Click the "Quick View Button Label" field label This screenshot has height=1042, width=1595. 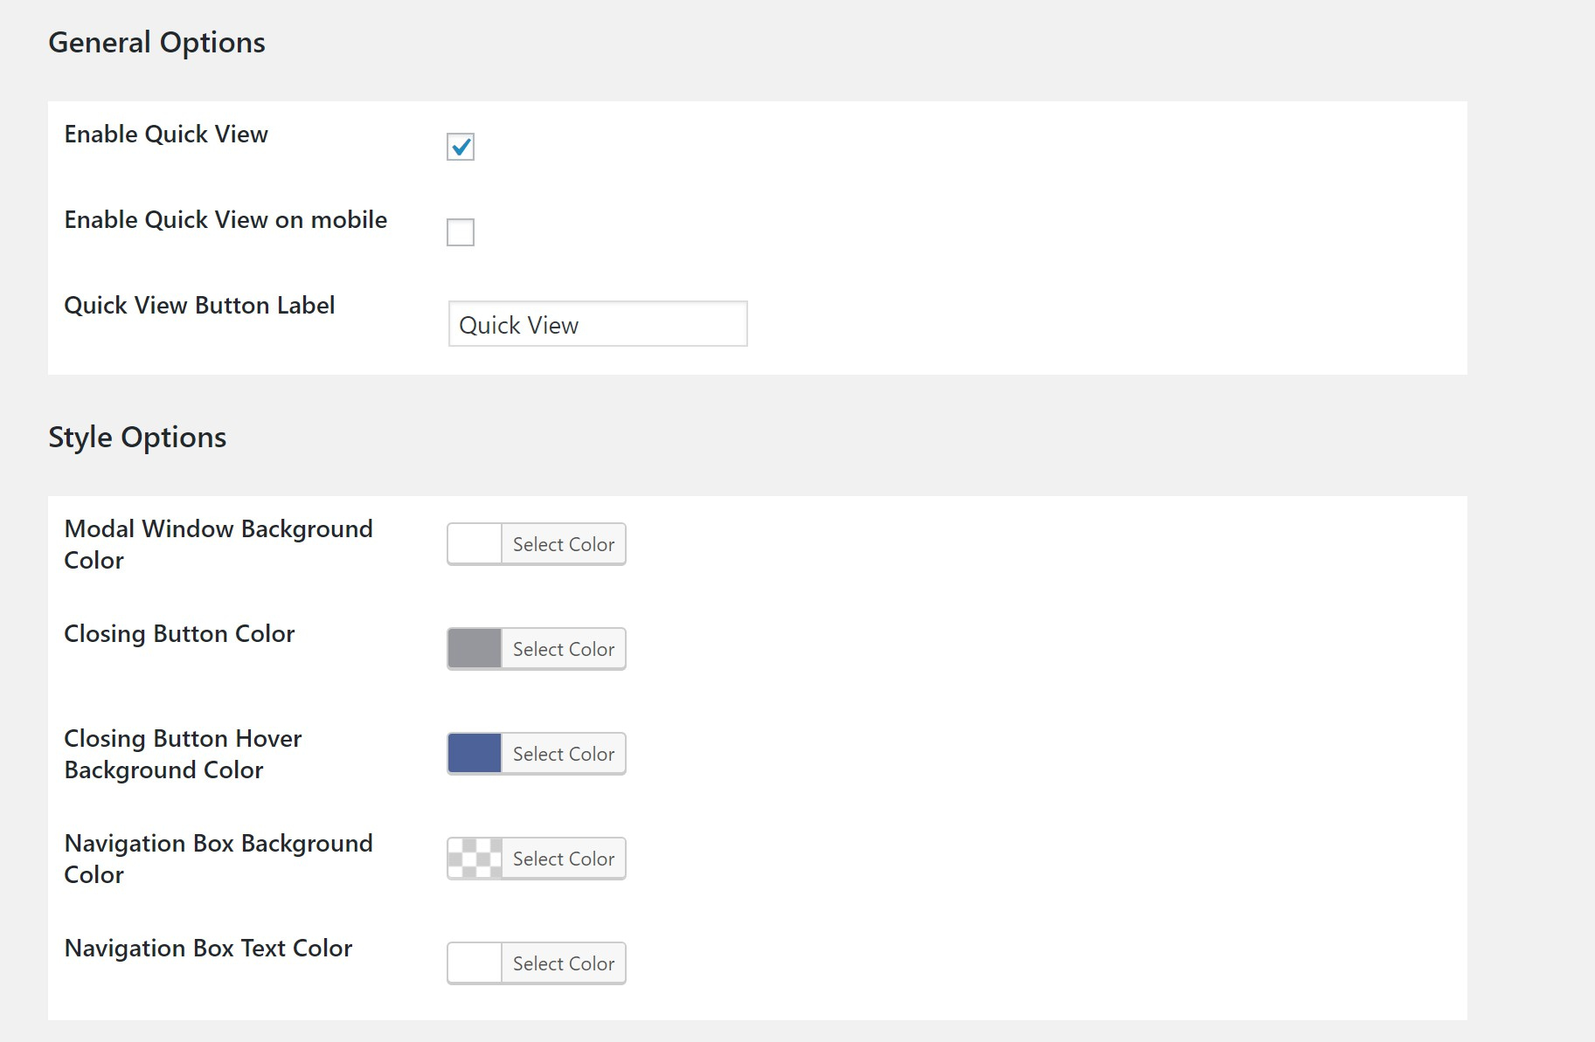point(199,306)
